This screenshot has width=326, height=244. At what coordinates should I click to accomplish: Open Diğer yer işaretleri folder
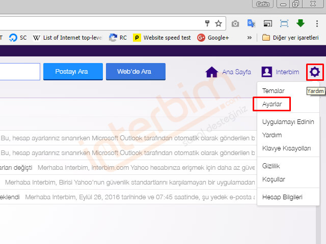tap(290, 38)
